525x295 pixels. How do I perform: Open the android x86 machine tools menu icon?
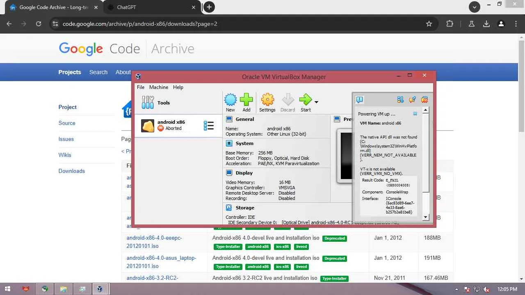point(209,125)
